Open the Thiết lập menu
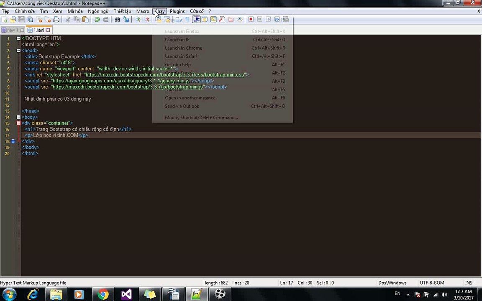Image resolution: width=482 pixels, height=301 pixels. click(122, 11)
